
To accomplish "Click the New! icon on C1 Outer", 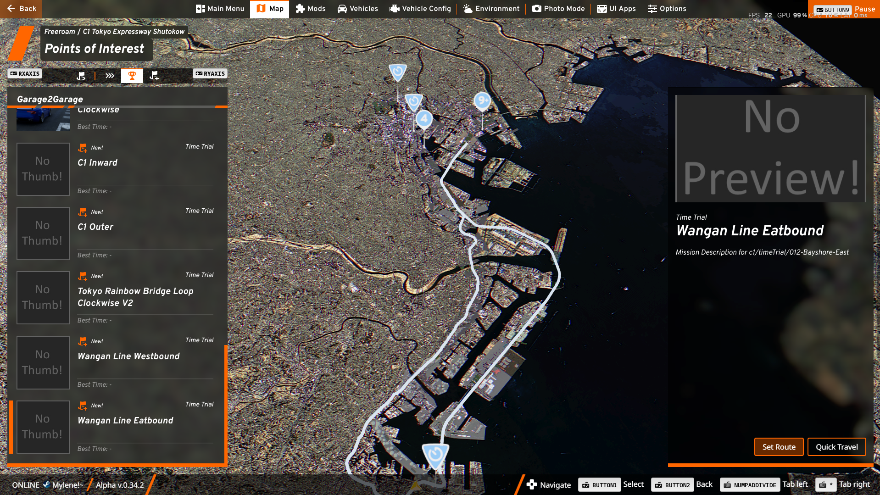I will point(83,212).
